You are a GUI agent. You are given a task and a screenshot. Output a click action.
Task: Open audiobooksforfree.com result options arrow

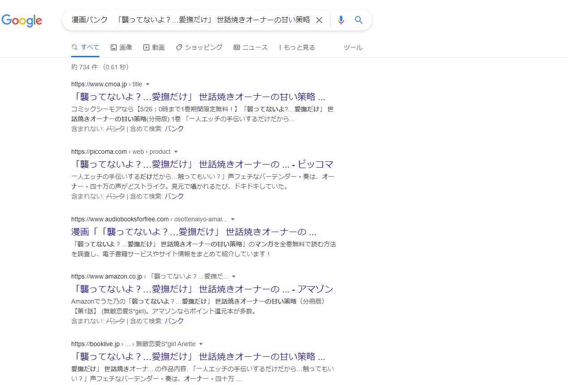click(x=233, y=219)
